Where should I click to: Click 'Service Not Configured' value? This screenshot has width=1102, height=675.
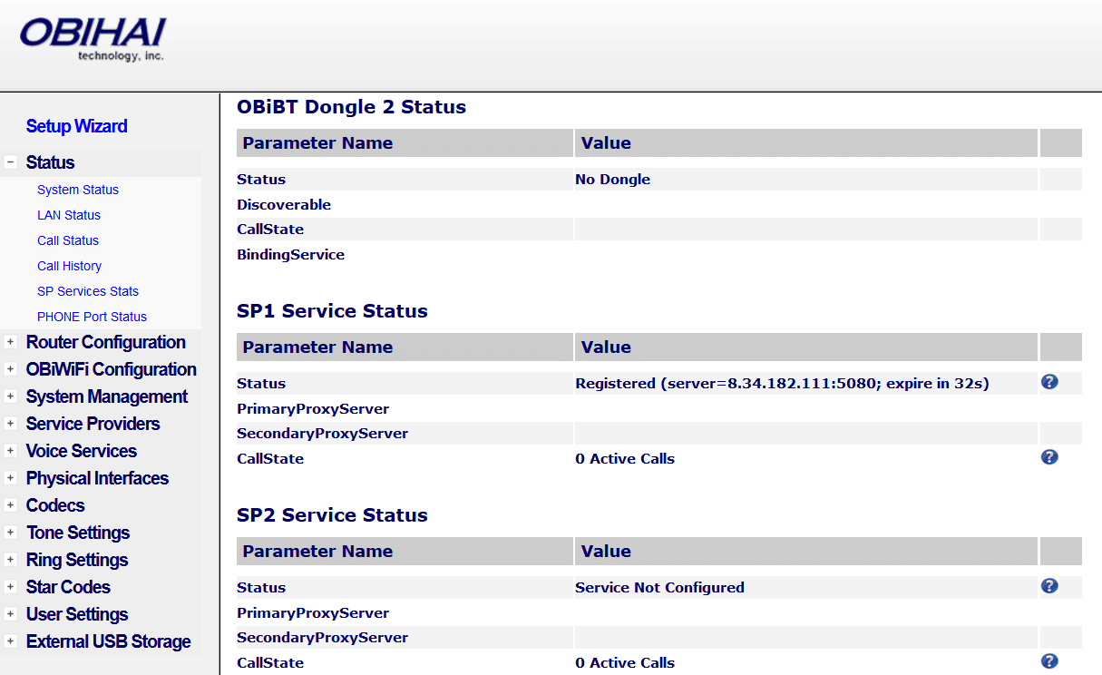point(659,588)
